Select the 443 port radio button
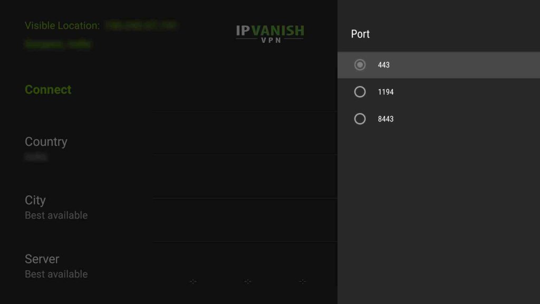The image size is (540, 304). pyautogui.click(x=360, y=65)
